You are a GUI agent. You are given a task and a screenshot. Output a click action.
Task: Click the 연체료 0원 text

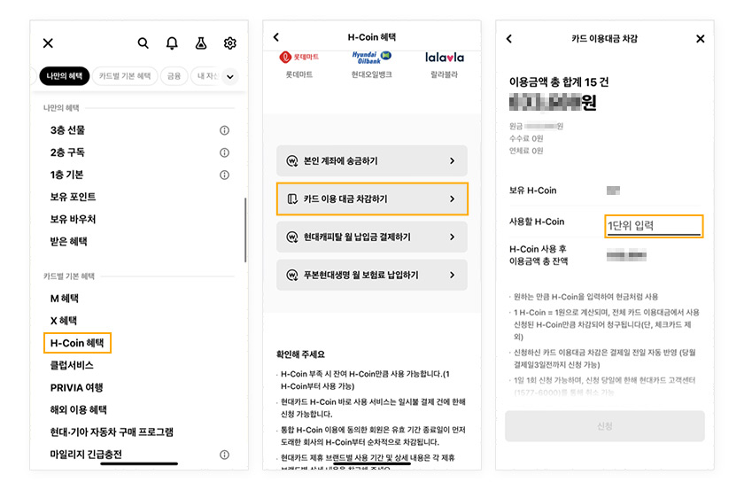[526, 151]
